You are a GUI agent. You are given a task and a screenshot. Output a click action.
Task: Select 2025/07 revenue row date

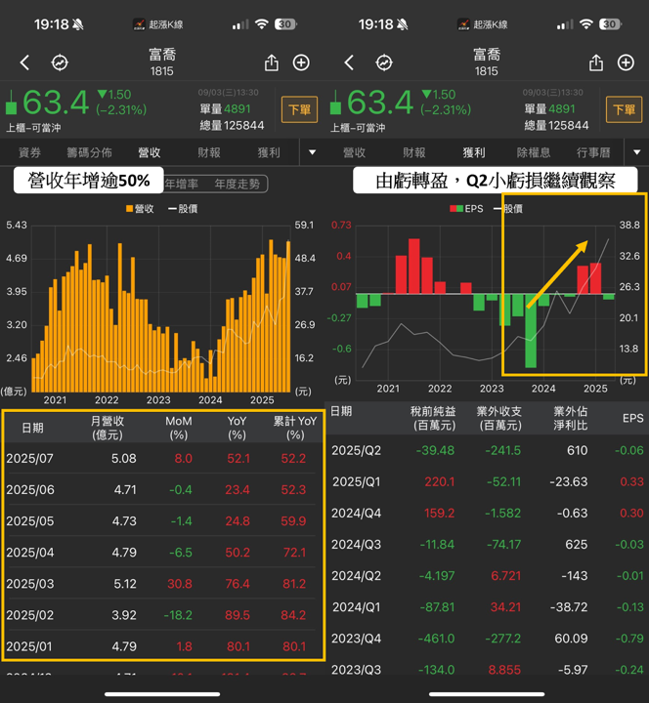[x=29, y=458]
